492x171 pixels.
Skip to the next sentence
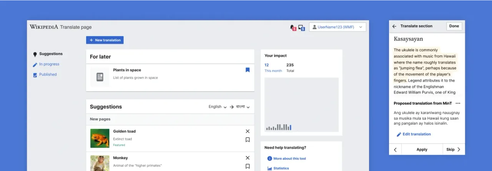454,150
